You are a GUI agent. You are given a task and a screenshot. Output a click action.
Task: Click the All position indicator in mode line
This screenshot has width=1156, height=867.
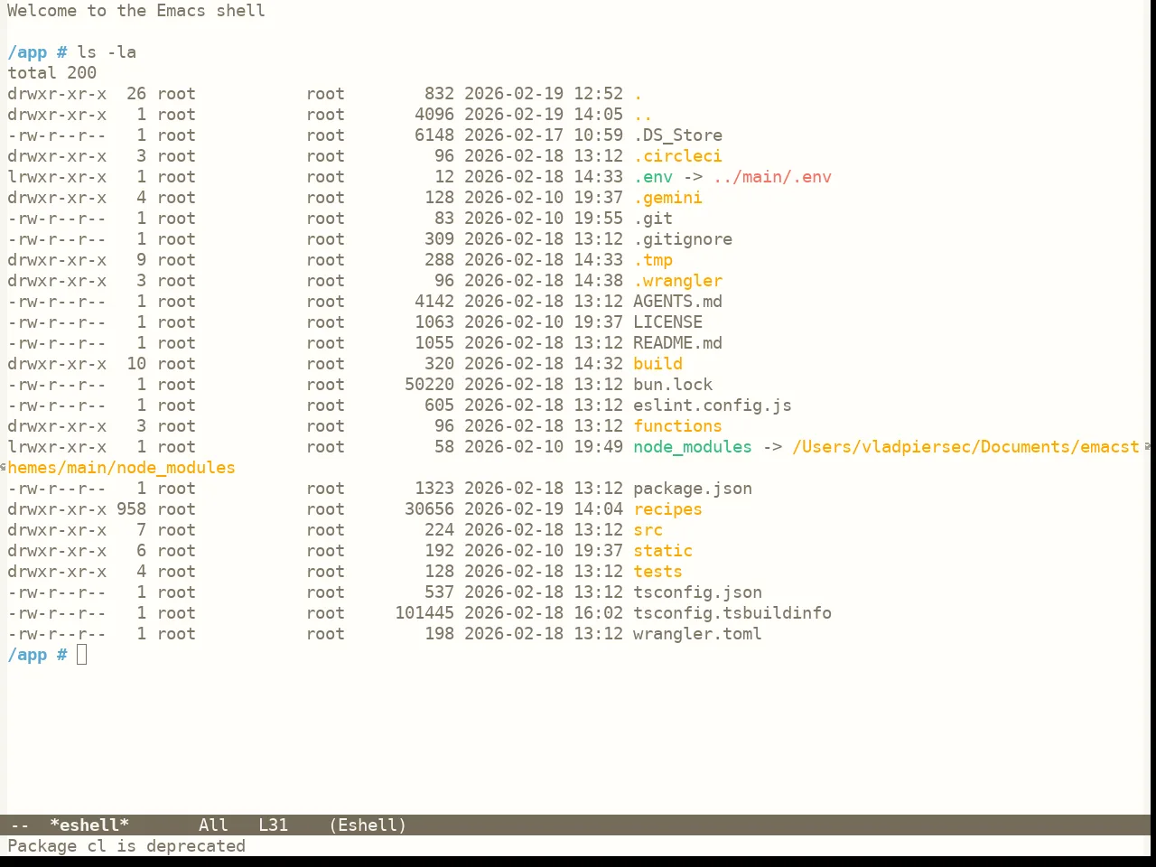[x=213, y=825]
